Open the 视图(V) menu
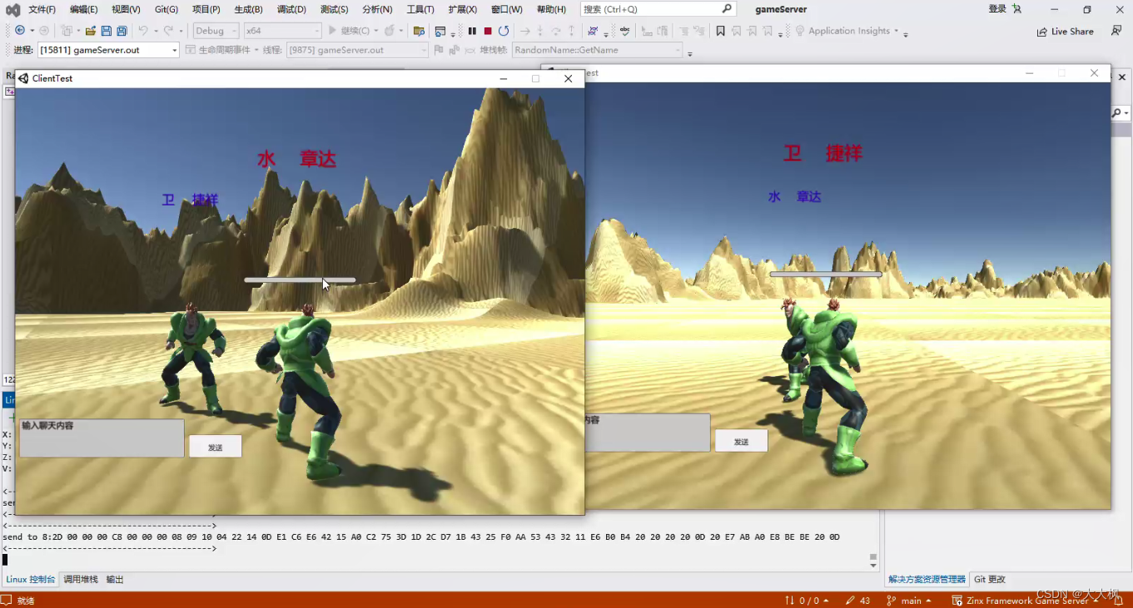 [126, 10]
